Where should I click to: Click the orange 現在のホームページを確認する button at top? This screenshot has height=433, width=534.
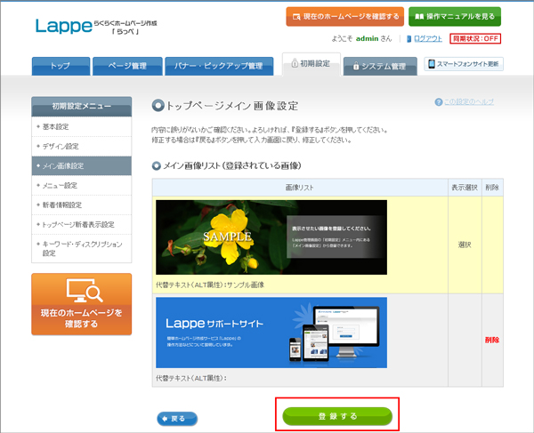pos(344,16)
